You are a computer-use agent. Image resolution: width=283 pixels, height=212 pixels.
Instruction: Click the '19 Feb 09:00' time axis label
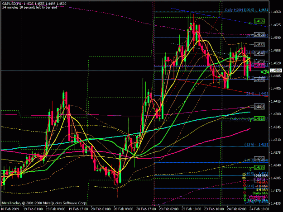click(56, 209)
